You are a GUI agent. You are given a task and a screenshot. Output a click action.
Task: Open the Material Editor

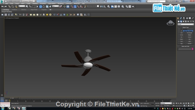[x=122, y=6]
